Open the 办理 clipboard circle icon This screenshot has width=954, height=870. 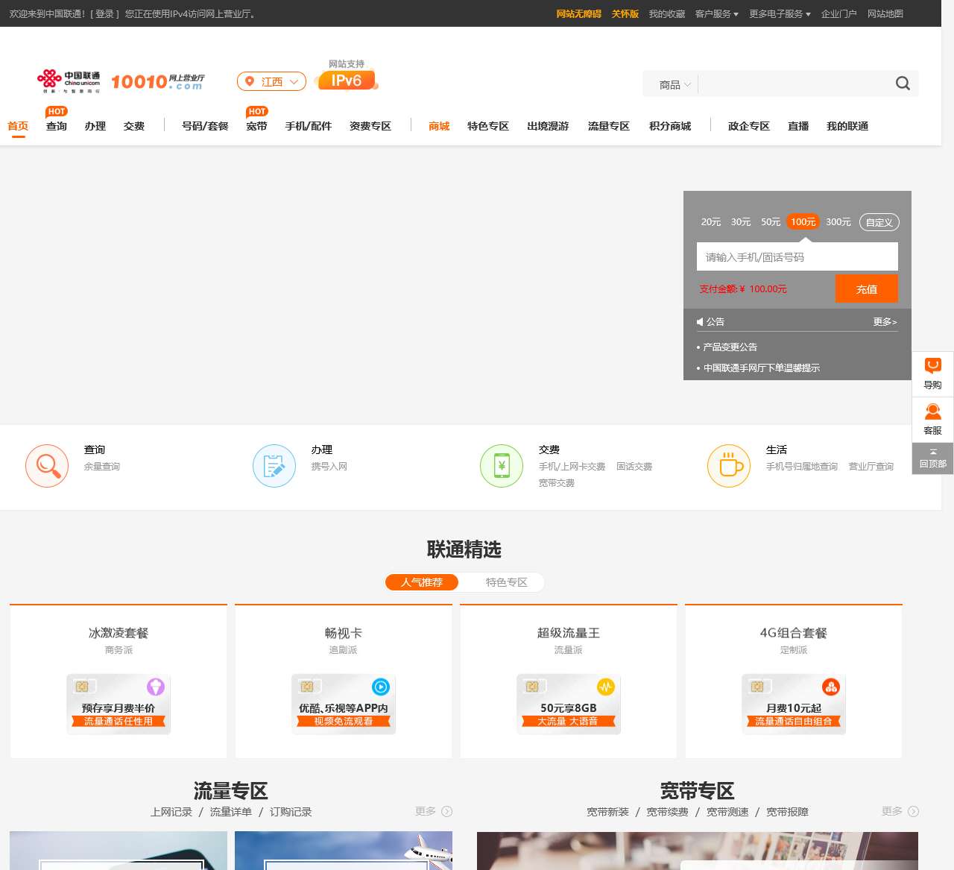pos(274,466)
